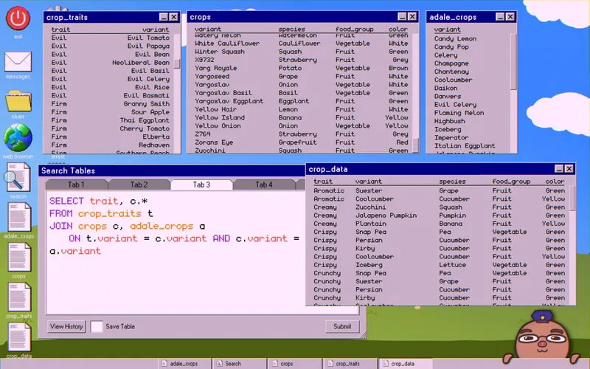Click the variant column header in crop_traits
The width and height of the screenshot is (590, 369).
pos(156,30)
